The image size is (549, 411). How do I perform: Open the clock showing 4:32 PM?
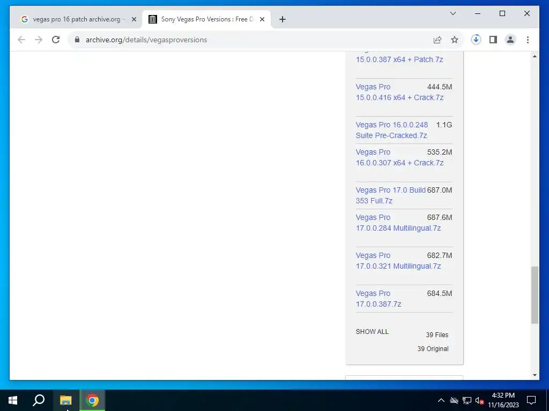click(503, 400)
